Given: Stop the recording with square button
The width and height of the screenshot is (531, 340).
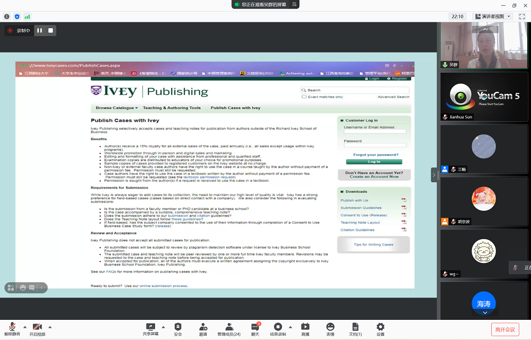Looking at the screenshot, I should tap(50, 31).
